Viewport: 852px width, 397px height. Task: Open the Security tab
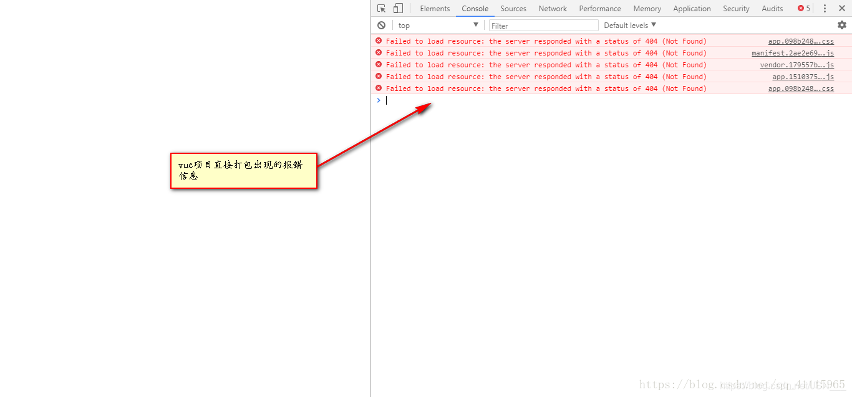tap(736, 8)
